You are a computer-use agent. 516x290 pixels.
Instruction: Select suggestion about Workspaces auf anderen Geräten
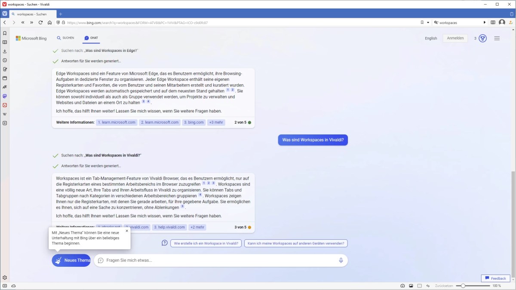tap(296, 243)
